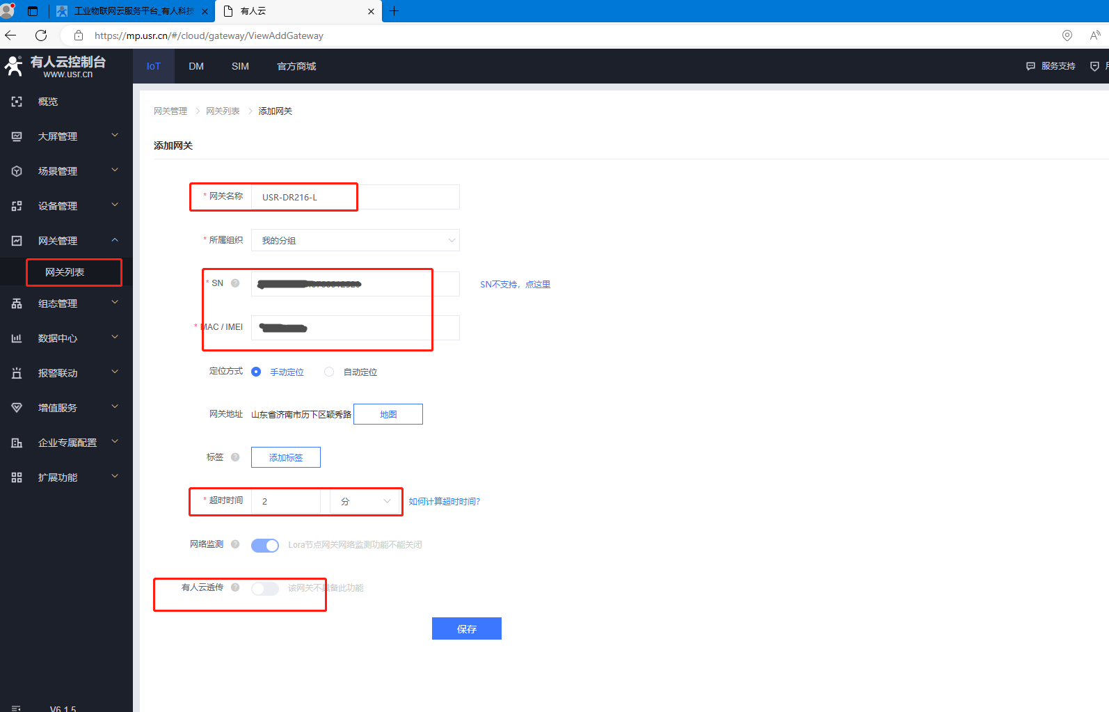
Task: Open the 如何计算超时时间? link
Action: (445, 502)
